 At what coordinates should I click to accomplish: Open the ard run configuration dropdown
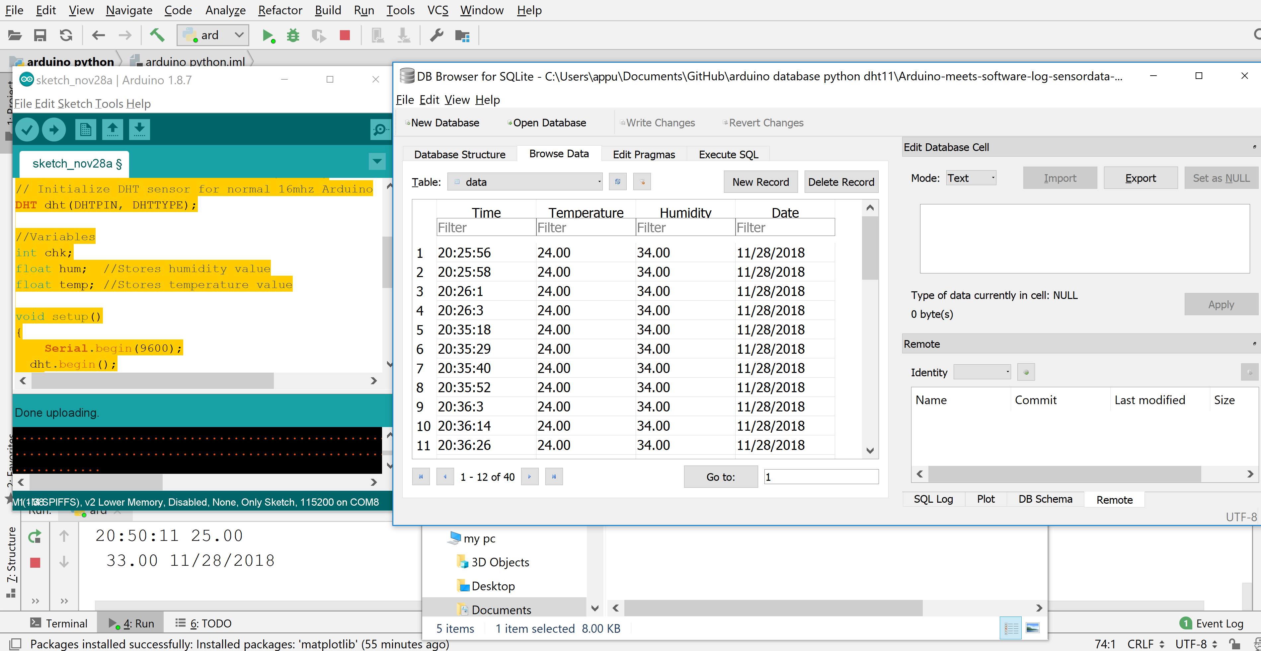[x=213, y=35]
